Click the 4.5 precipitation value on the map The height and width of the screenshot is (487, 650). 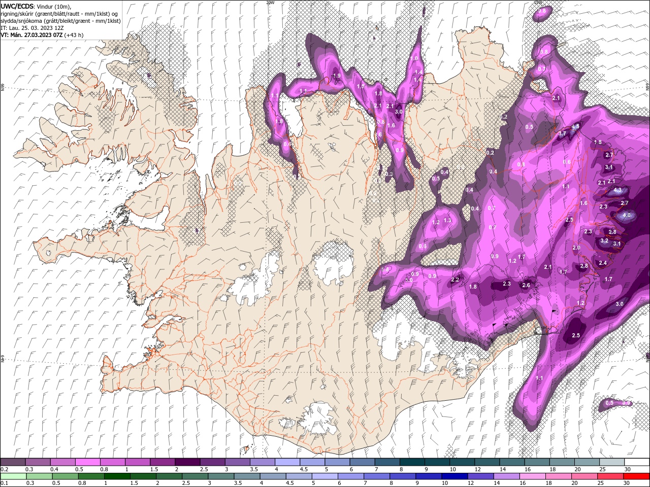click(575, 126)
